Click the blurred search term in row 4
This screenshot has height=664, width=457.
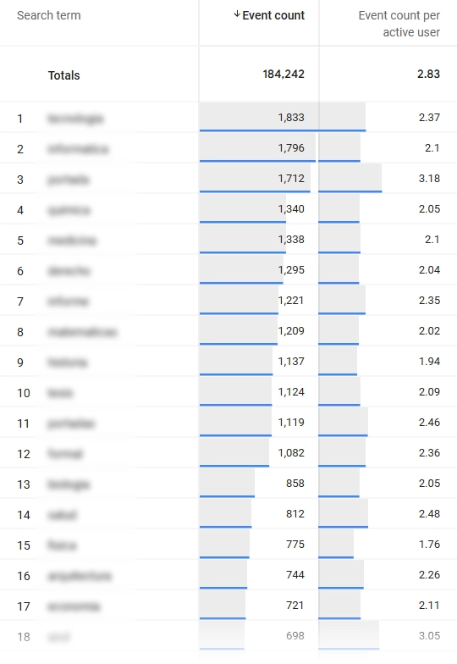(69, 210)
